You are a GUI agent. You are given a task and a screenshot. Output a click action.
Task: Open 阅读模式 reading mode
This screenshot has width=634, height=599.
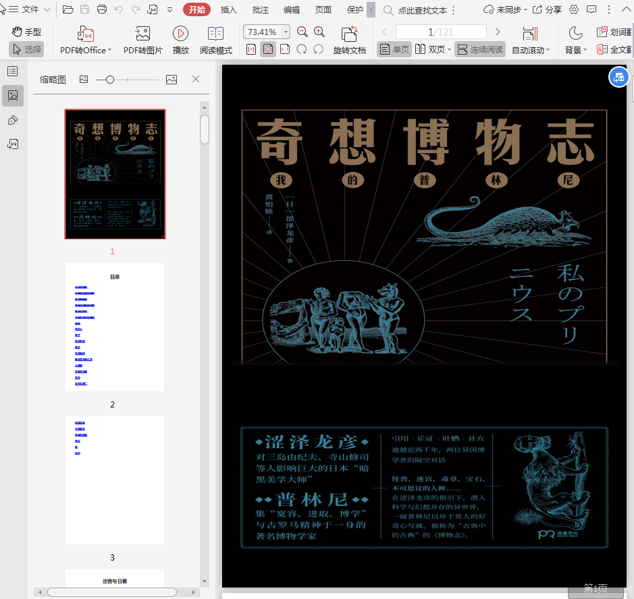click(x=215, y=34)
